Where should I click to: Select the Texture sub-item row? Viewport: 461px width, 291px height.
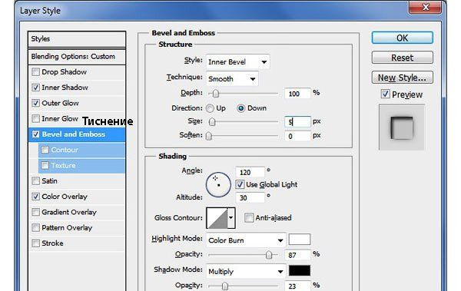tap(82, 166)
